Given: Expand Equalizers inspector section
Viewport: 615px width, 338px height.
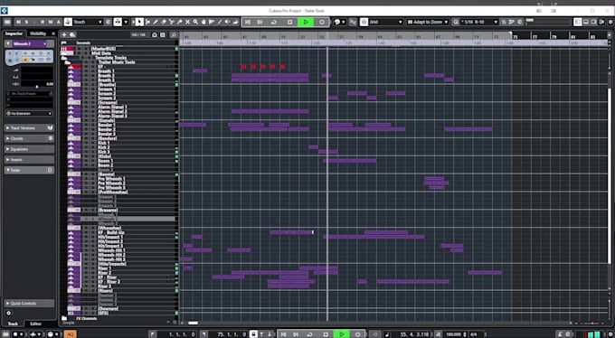Looking at the screenshot, I should click(29, 149).
